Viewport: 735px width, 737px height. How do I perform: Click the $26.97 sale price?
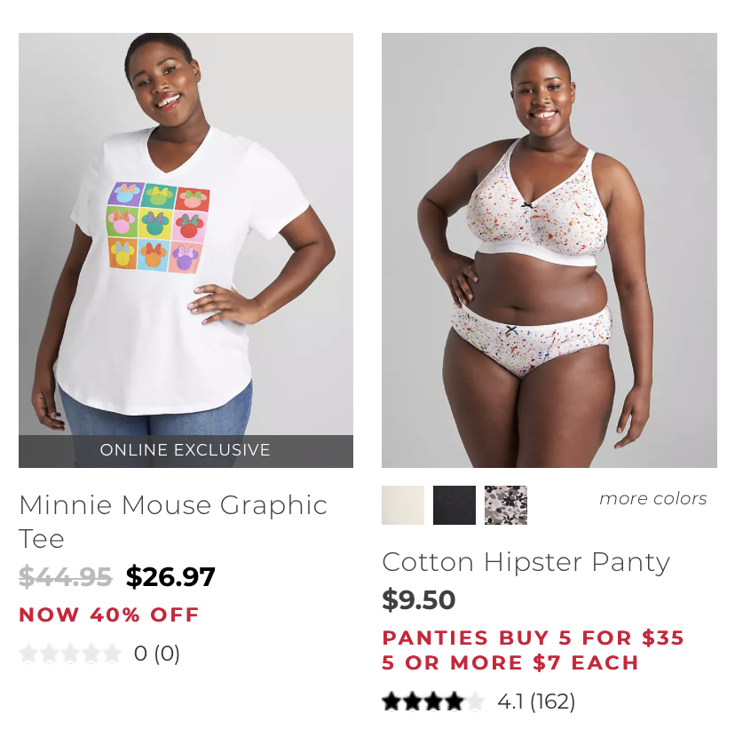pos(170,576)
